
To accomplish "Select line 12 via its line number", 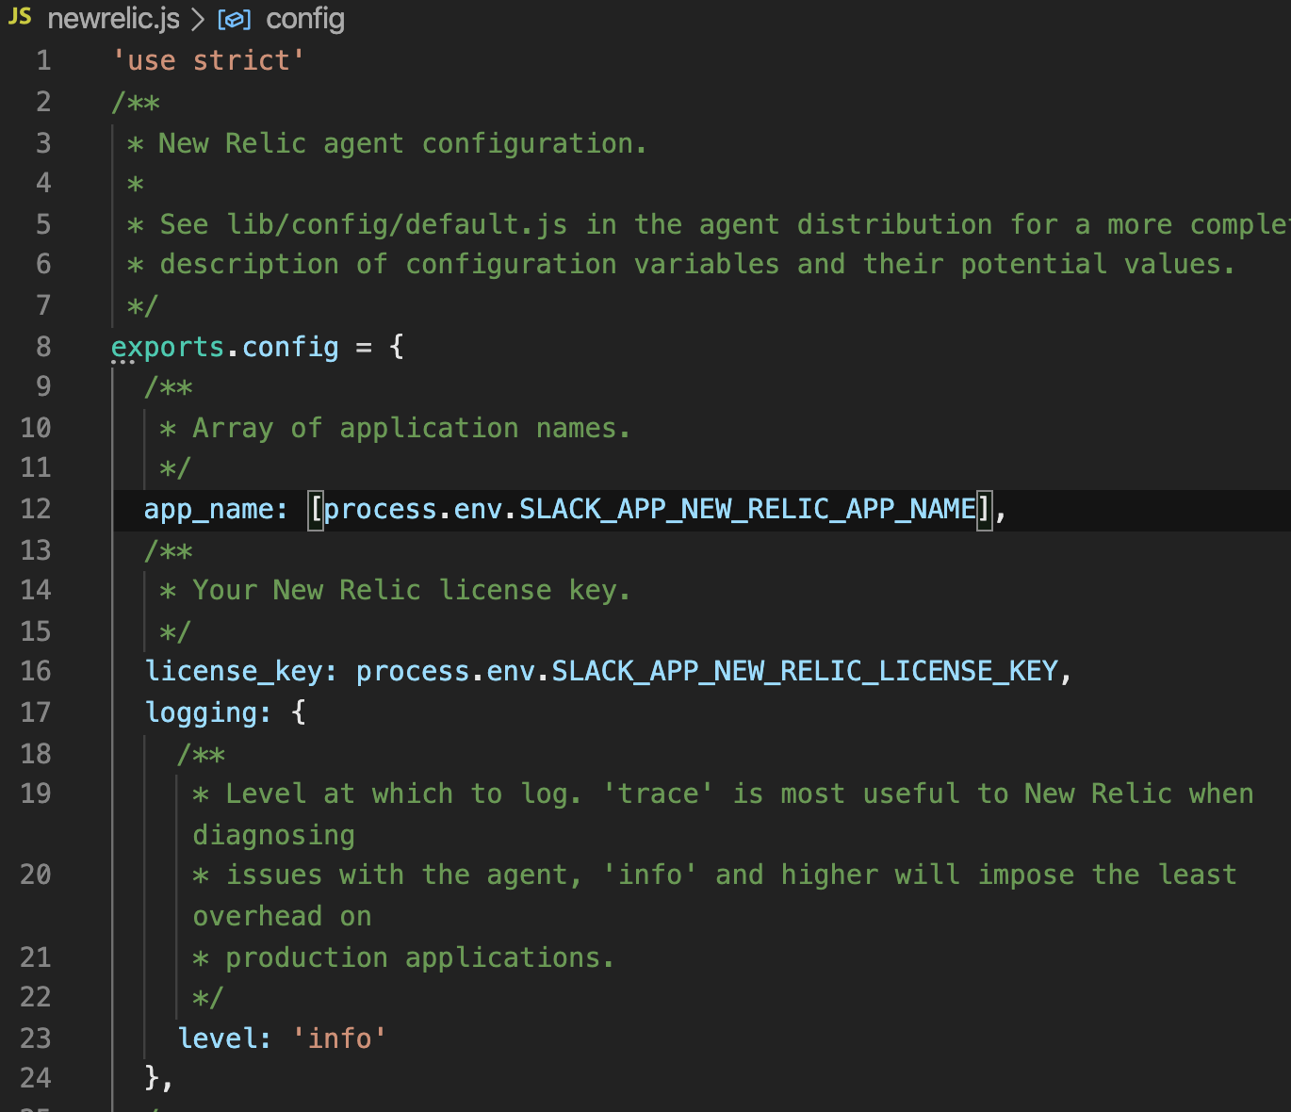I will point(36,509).
